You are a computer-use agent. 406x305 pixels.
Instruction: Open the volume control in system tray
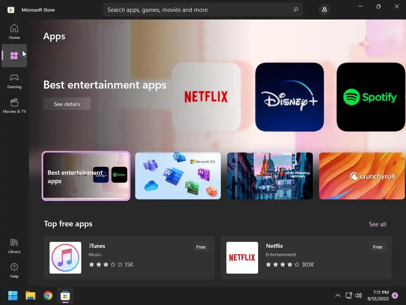[358, 295]
